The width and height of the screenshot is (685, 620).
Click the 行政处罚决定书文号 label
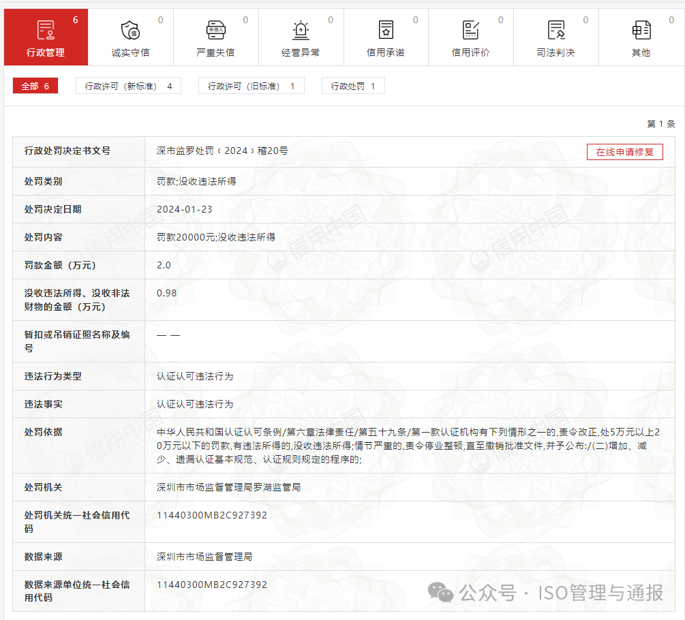[67, 151]
